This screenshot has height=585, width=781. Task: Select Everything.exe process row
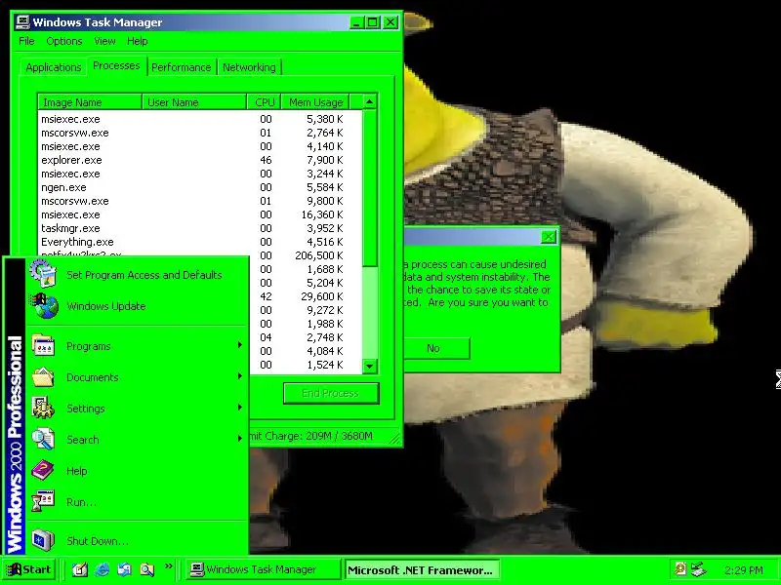200,242
